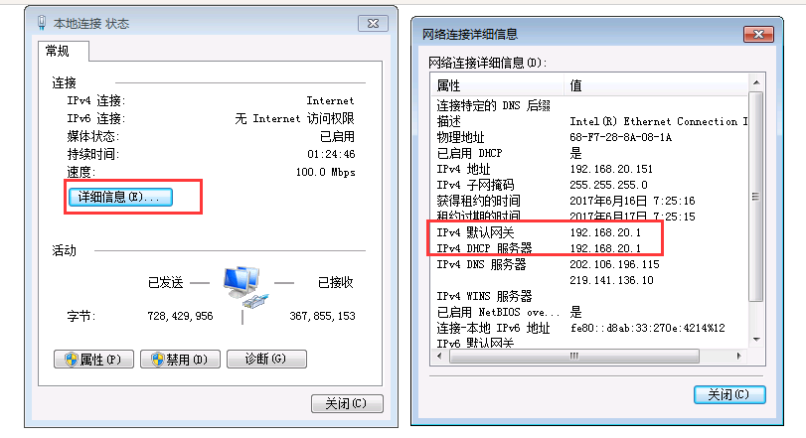Click the horizontal scrollbar thumb
The height and width of the screenshot is (438, 806).
[x=574, y=356]
